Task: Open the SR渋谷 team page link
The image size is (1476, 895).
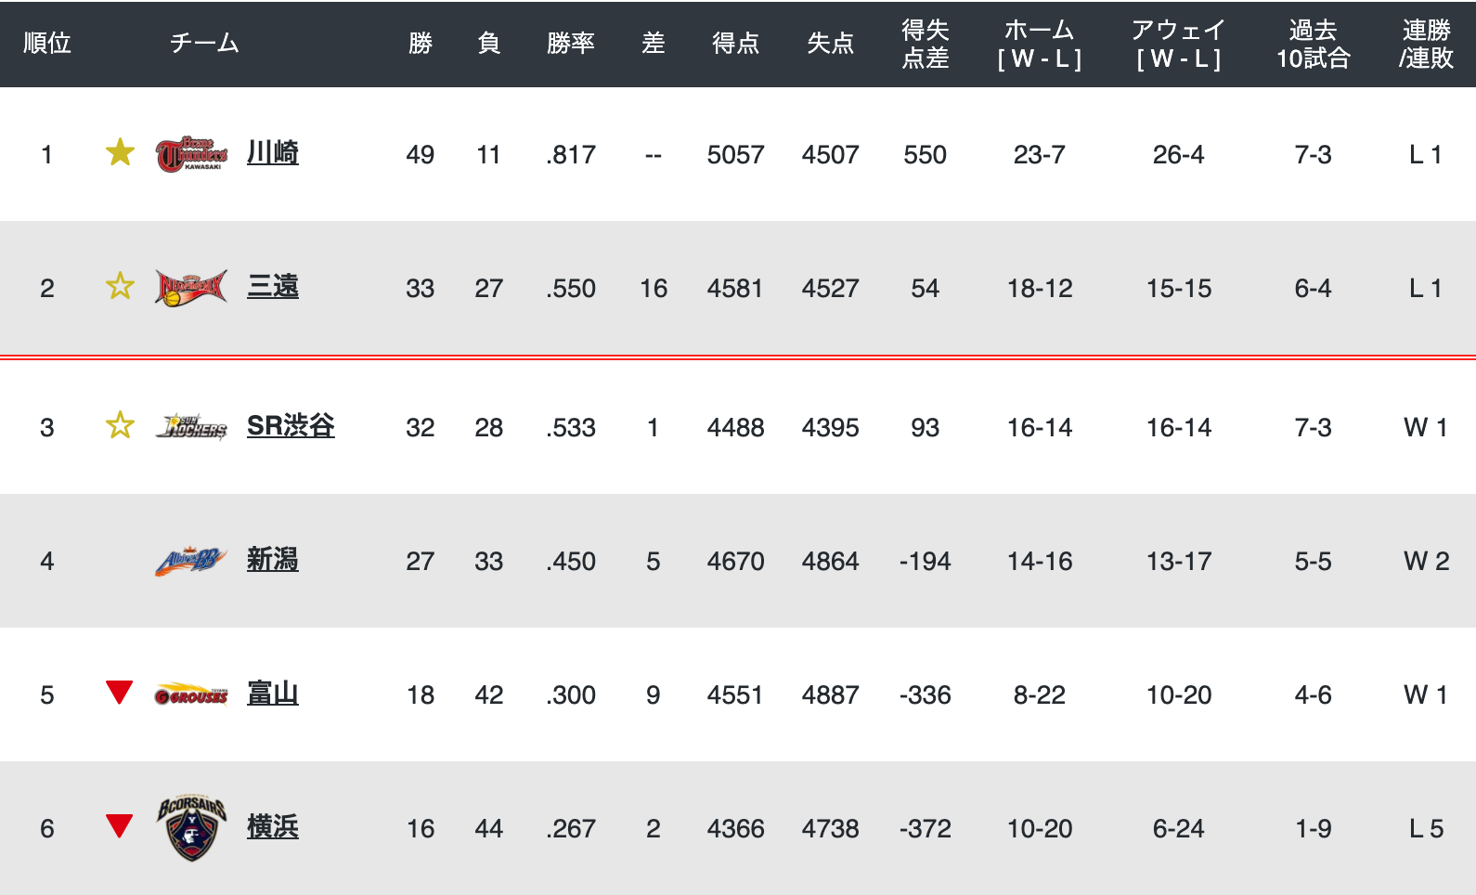Action: coord(291,426)
